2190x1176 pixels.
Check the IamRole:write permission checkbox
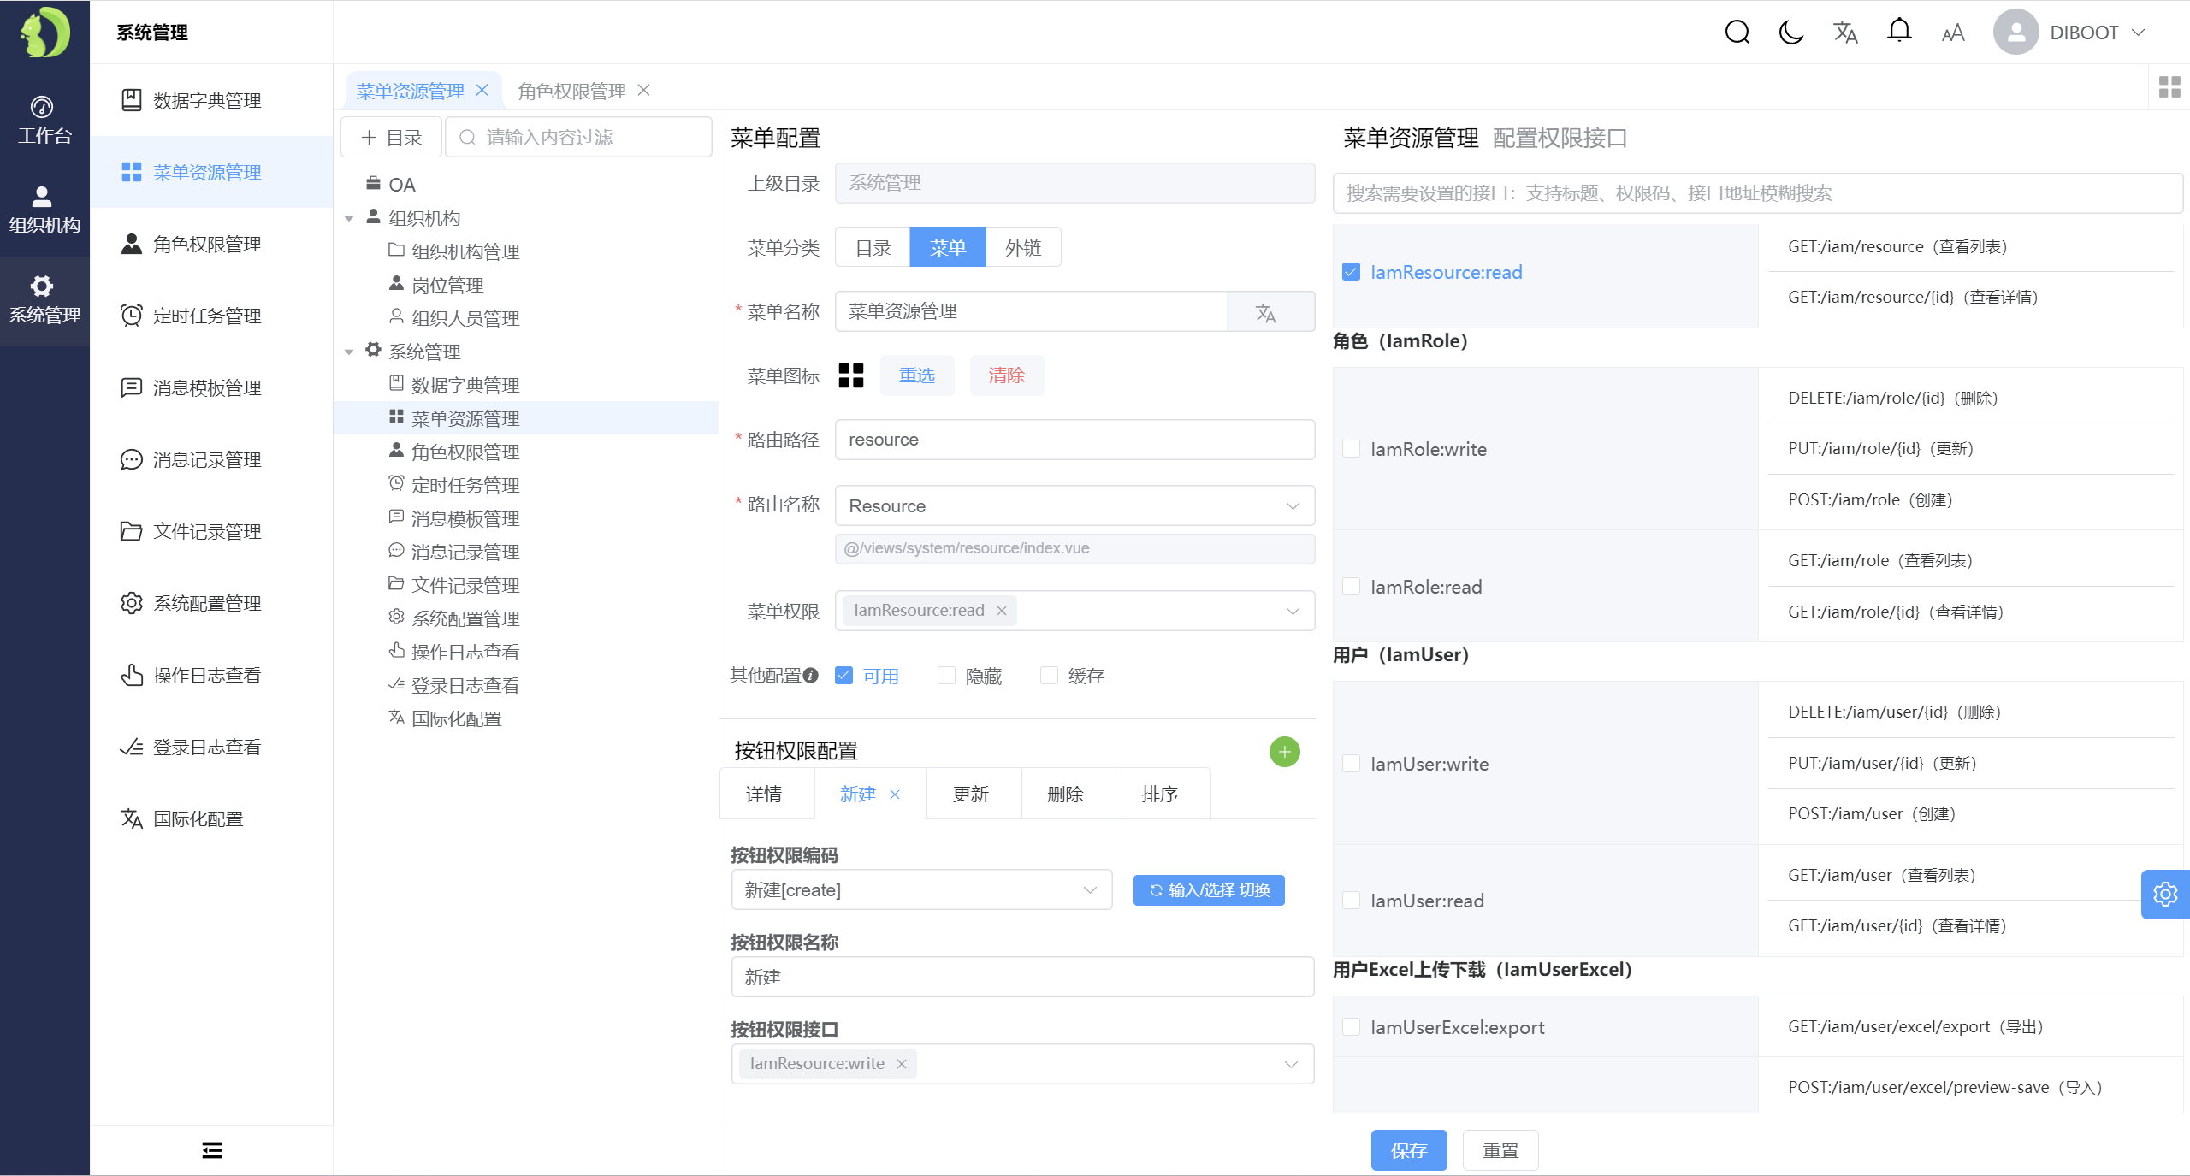pyautogui.click(x=1352, y=449)
